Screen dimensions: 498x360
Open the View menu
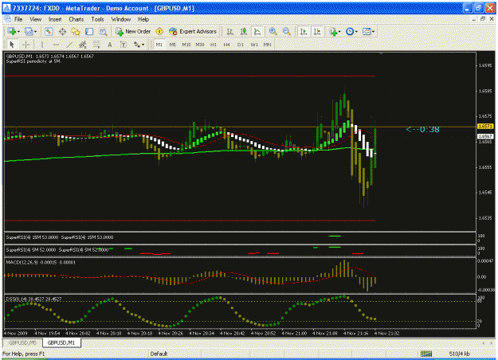[36, 19]
